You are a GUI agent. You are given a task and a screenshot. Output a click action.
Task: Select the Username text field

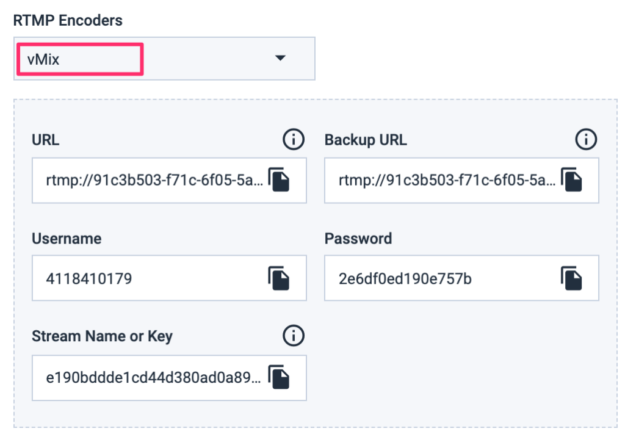click(153, 278)
